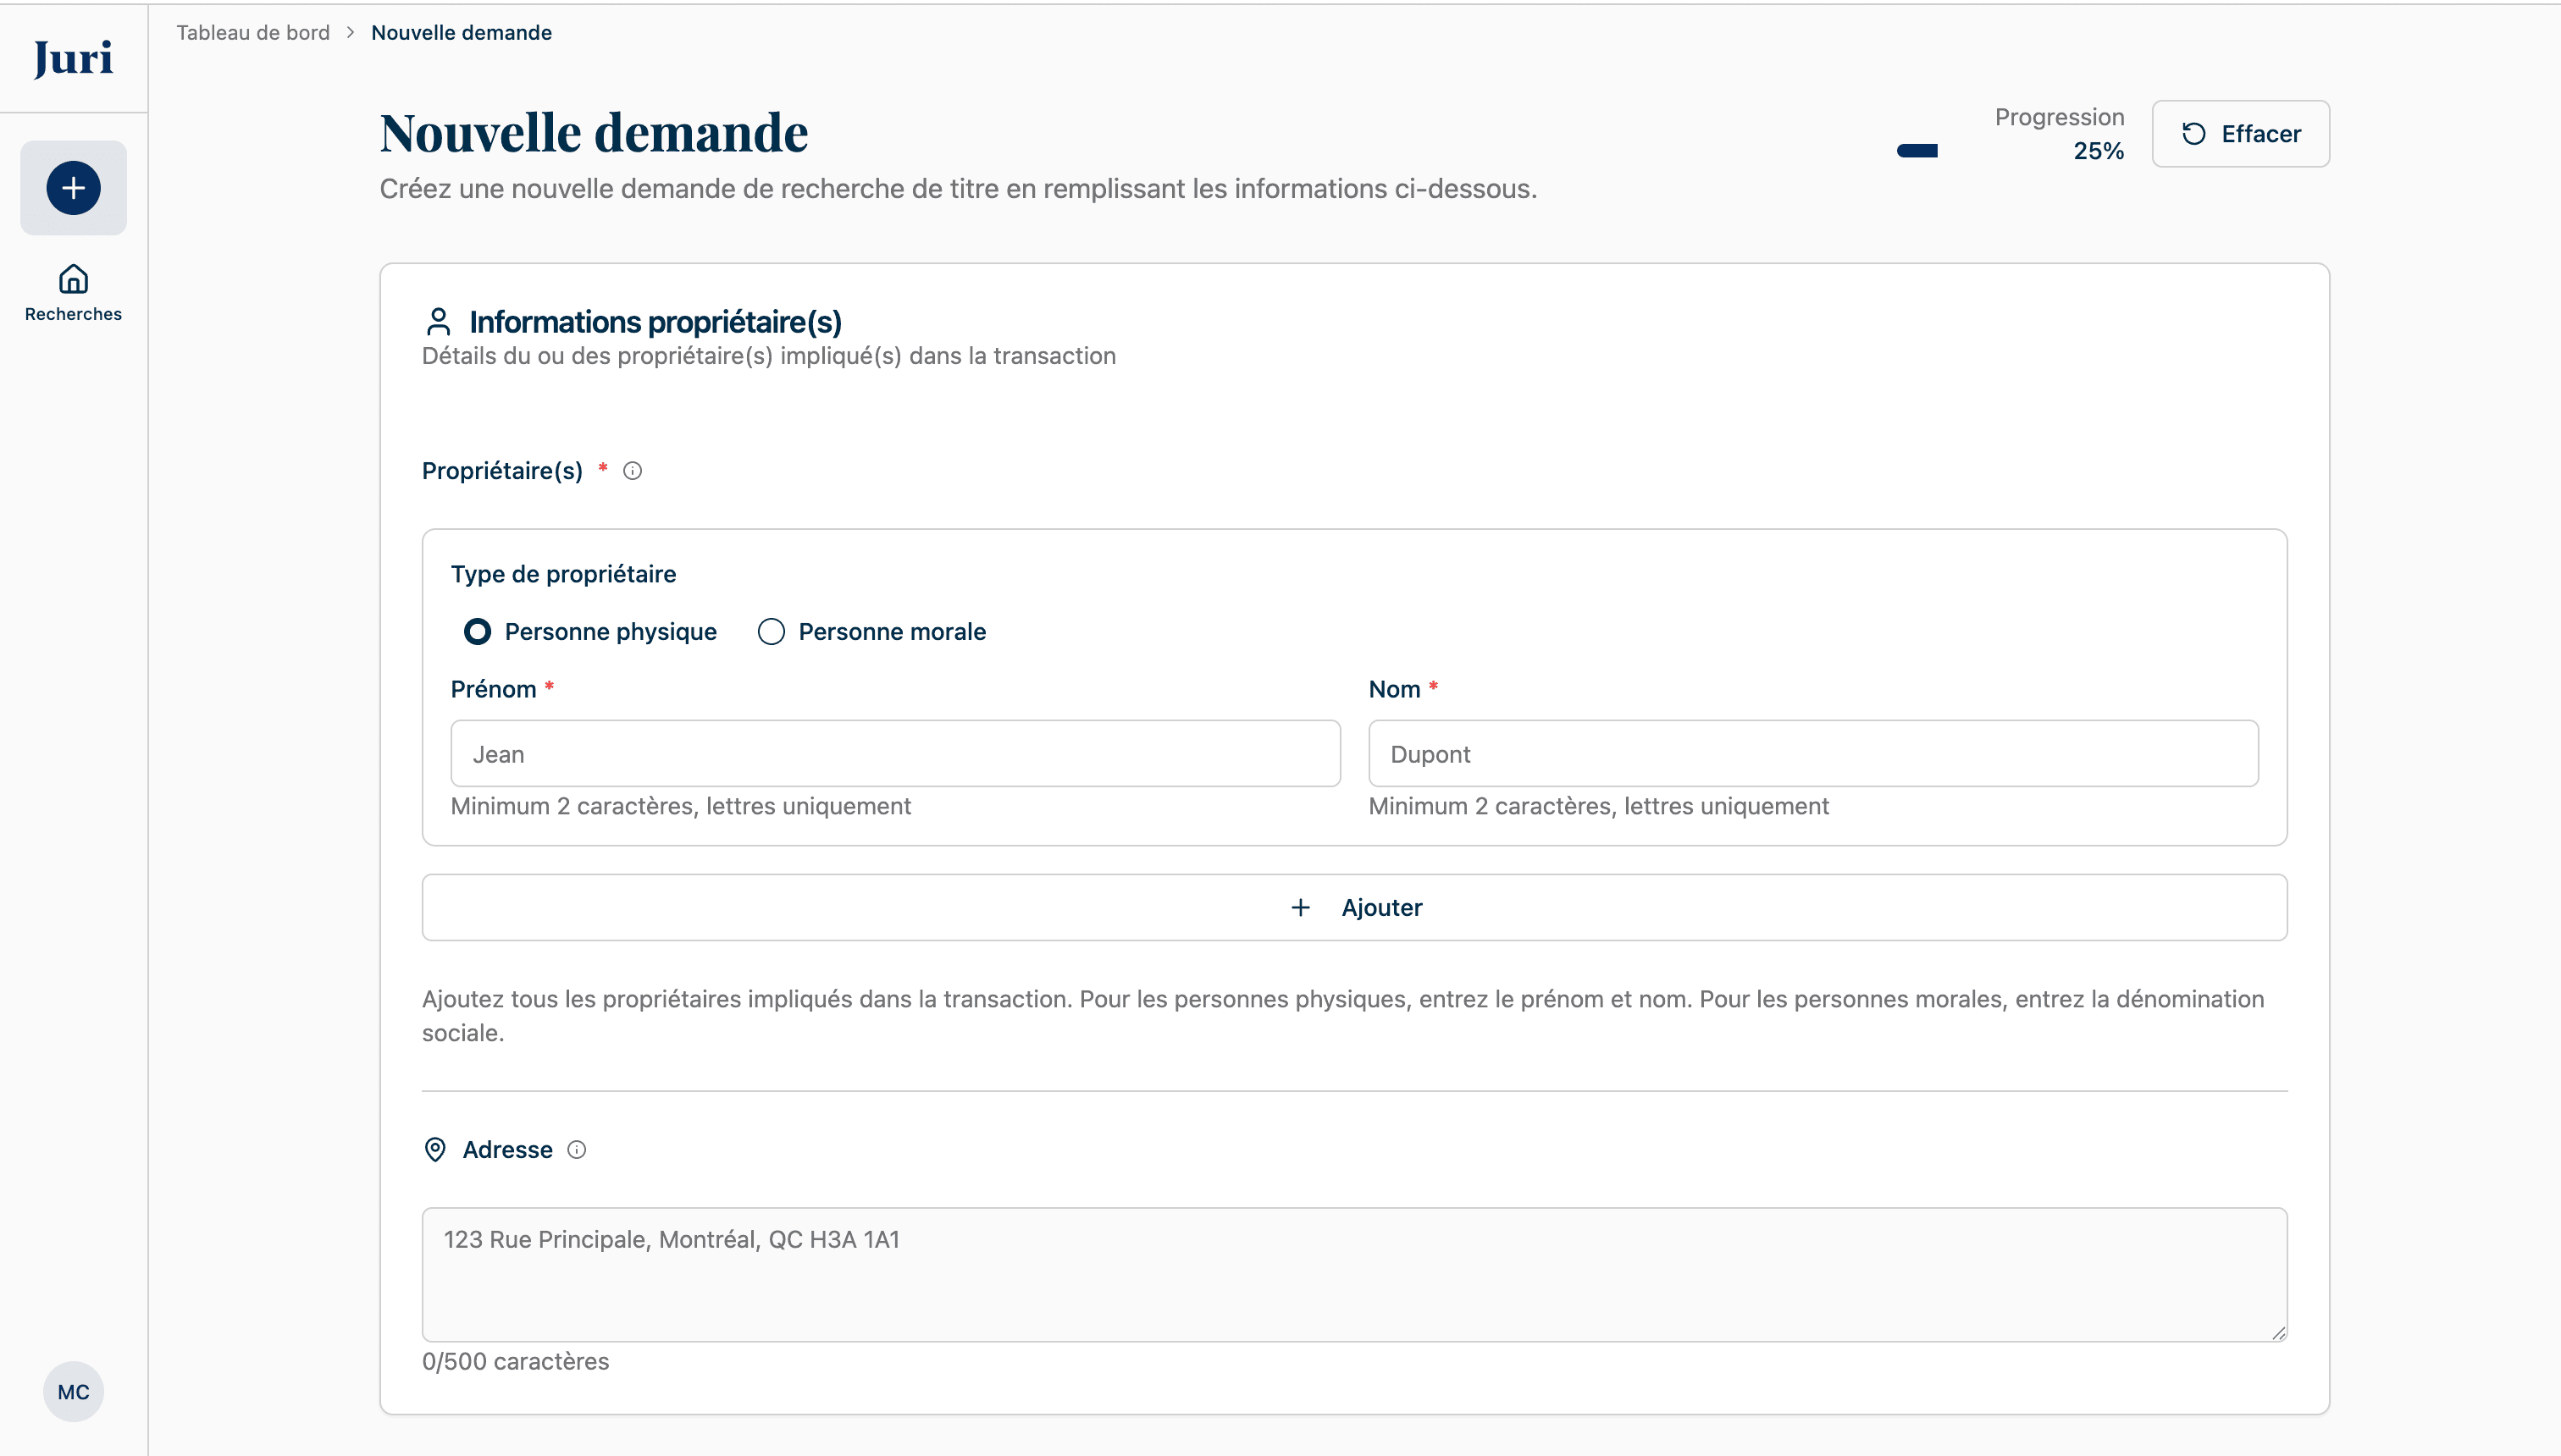The image size is (2561, 1456).
Task: Click inside the Nom field containing Dupont
Action: 1811,753
